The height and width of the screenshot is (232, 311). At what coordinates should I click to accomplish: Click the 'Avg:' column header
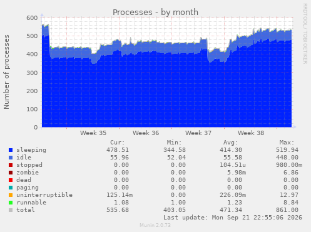(x=230, y=143)
